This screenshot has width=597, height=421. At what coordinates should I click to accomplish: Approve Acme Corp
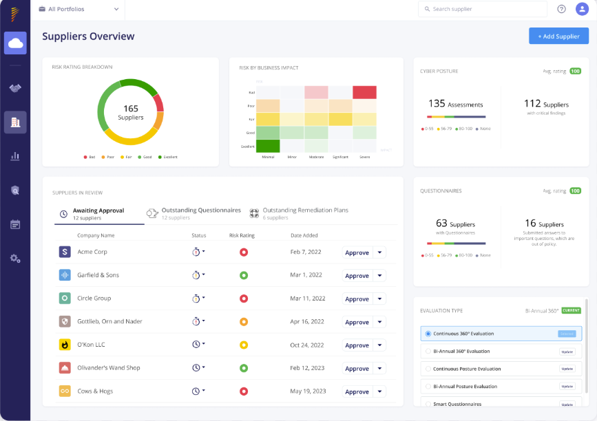tap(357, 252)
